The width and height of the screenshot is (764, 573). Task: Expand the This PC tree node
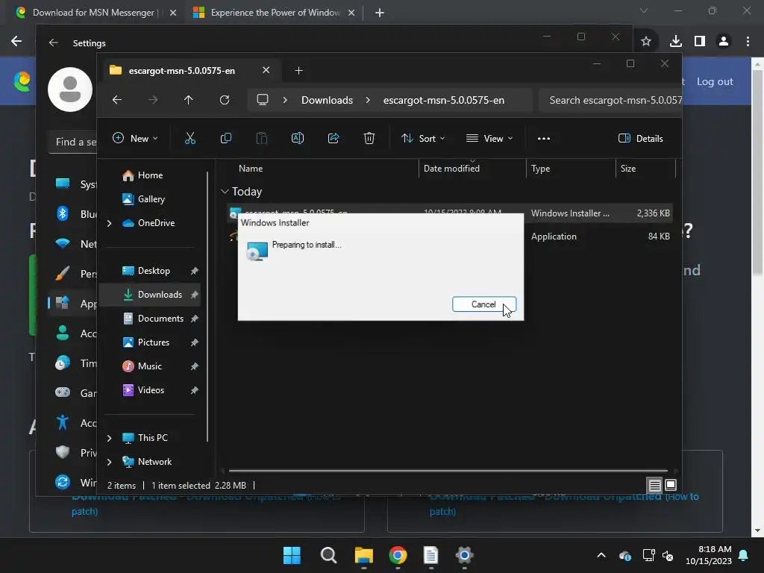click(x=109, y=438)
